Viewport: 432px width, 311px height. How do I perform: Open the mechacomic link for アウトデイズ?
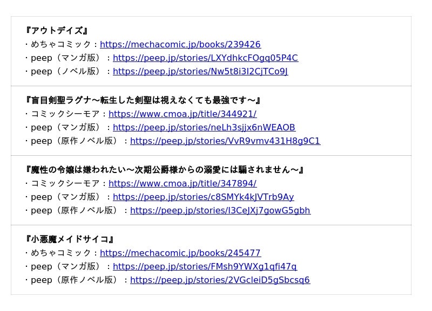click(x=180, y=45)
